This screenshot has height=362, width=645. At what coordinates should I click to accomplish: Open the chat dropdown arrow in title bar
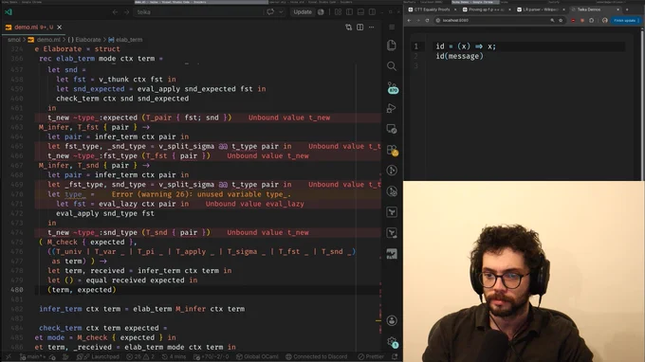[x=281, y=12]
